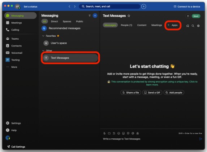The width and height of the screenshot is (207, 152).
Task: Open the Calling section
Action: tap(13, 30)
